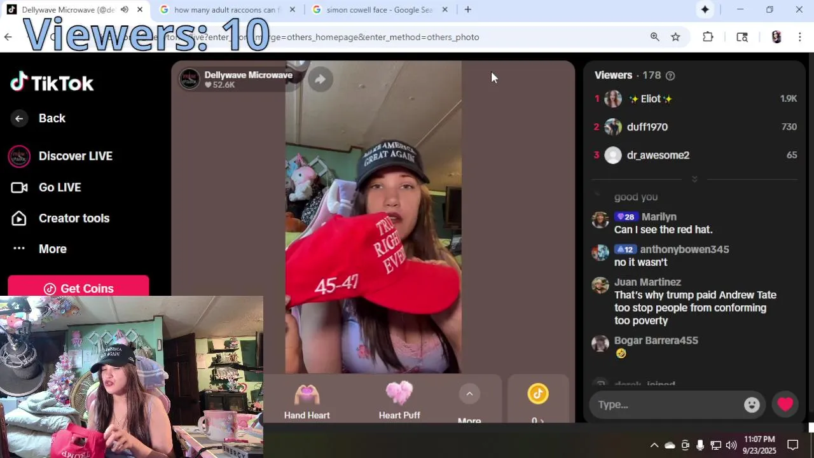
Task: Open network settings tray icon
Action: [x=715, y=445]
